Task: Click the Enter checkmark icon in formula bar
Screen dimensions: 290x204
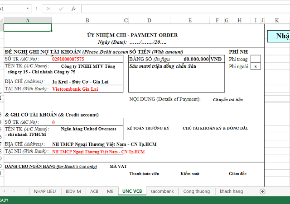Action: [61, 9]
